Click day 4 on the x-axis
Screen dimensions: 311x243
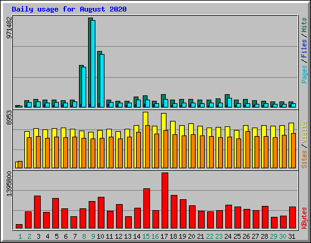(47, 236)
